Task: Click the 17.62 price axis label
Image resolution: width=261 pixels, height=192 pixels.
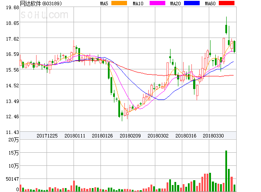Action: [13, 39]
